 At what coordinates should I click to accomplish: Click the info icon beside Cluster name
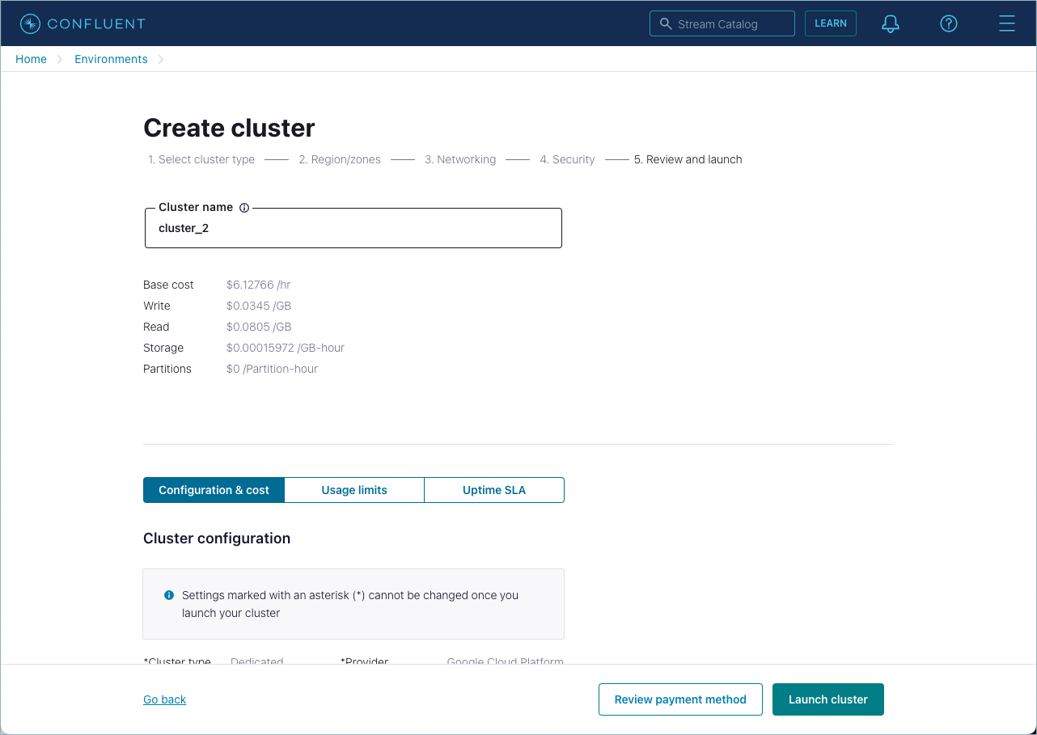point(243,207)
